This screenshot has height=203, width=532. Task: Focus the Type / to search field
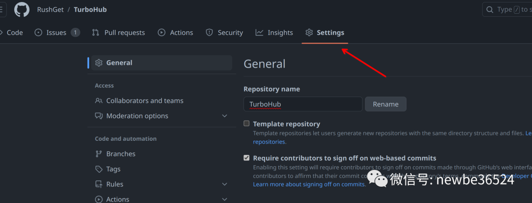507,9
